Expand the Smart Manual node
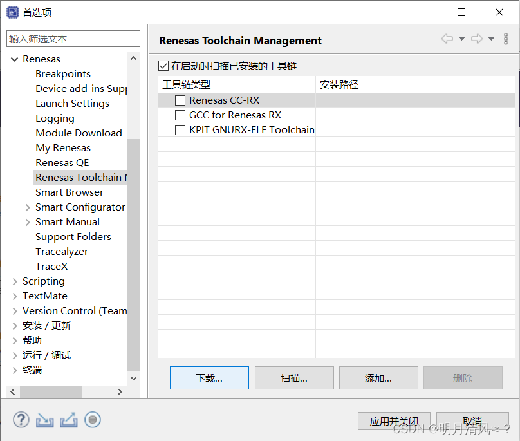This screenshot has width=520, height=441. (28, 222)
